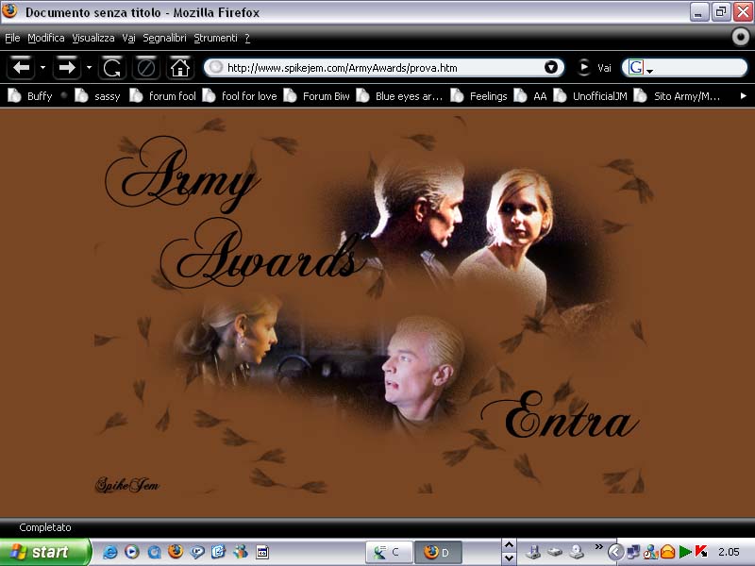755x566 pixels.
Task: Open the fool for love bookmark
Action: (240, 96)
